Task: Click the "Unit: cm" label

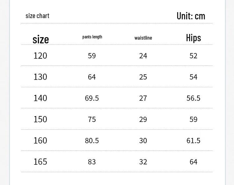Action: click(x=191, y=16)
